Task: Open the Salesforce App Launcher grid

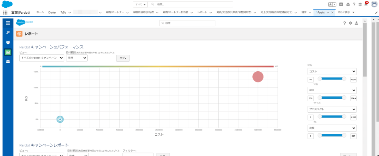Action: click(x=5, y=13)
